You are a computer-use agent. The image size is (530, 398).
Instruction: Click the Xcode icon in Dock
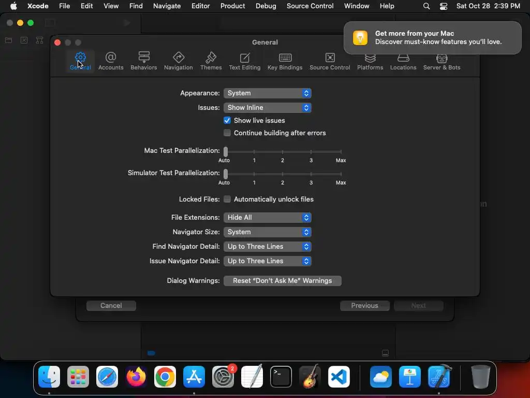coord(439,377)
